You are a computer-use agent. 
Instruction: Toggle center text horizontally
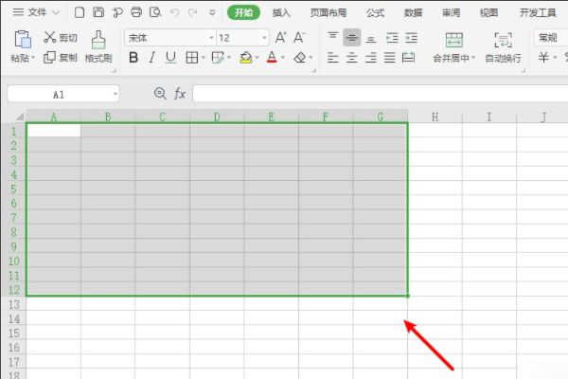click(x=352, y=57)
